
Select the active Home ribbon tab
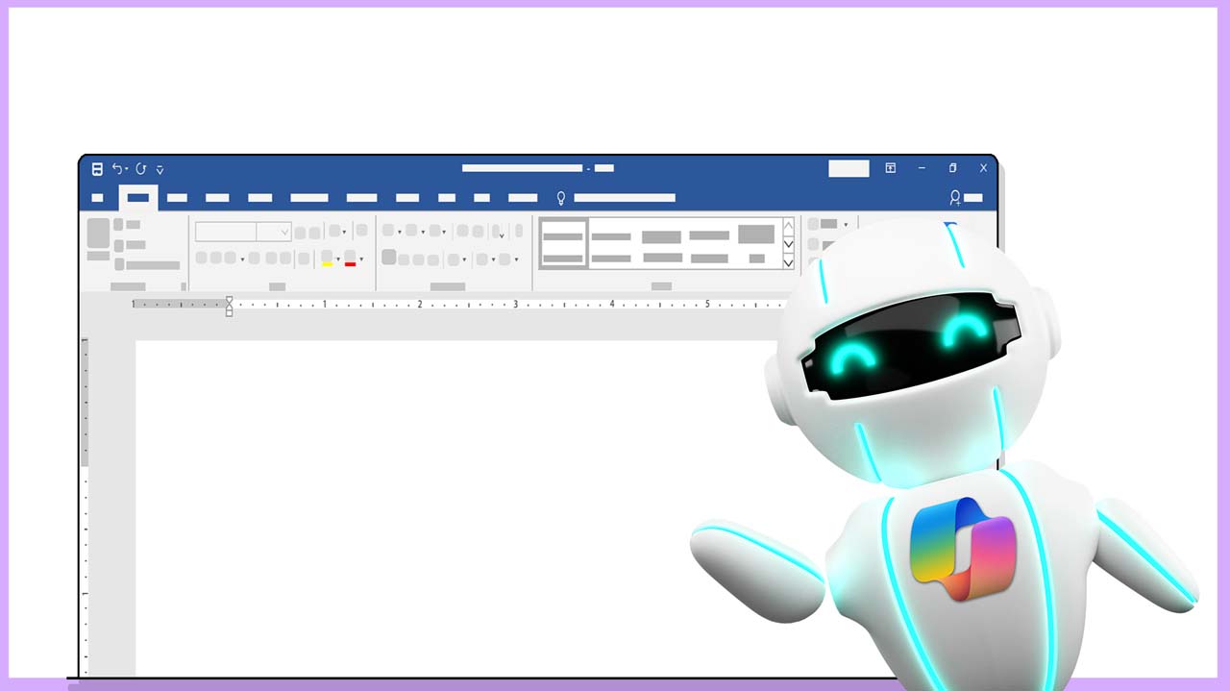138,198
